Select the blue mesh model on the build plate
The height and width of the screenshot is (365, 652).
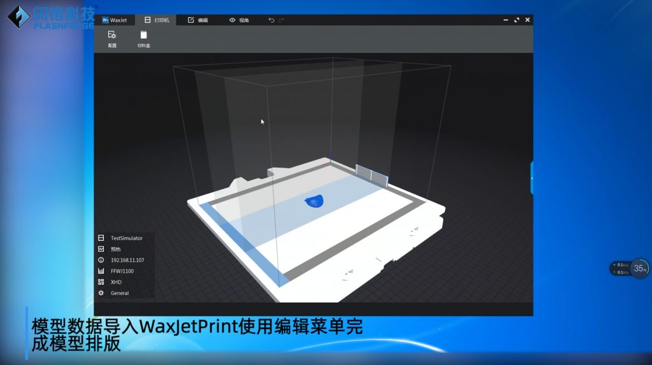point(315,201)
